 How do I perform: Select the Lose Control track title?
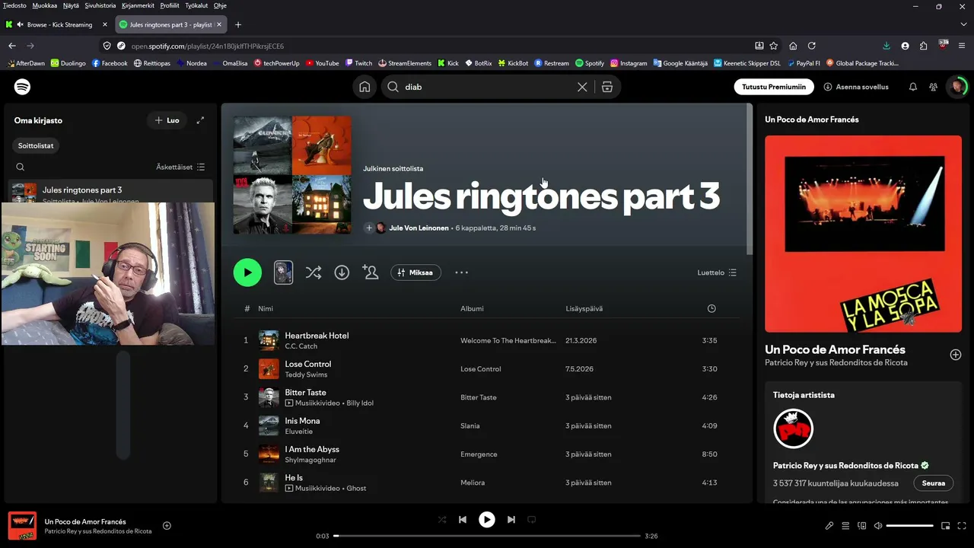click(308, 364)
